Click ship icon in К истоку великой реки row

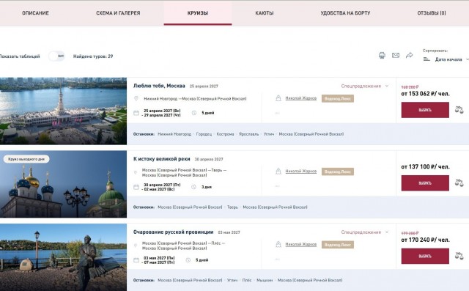278,171
